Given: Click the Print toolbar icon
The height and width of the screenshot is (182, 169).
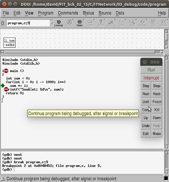Looking at the screenshot, I should pos(101,23).
